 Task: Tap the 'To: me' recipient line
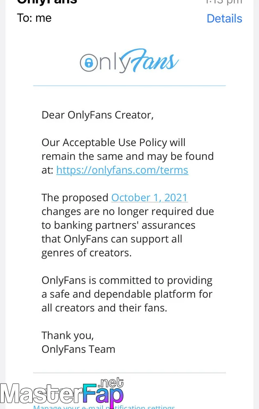point(34,18)
